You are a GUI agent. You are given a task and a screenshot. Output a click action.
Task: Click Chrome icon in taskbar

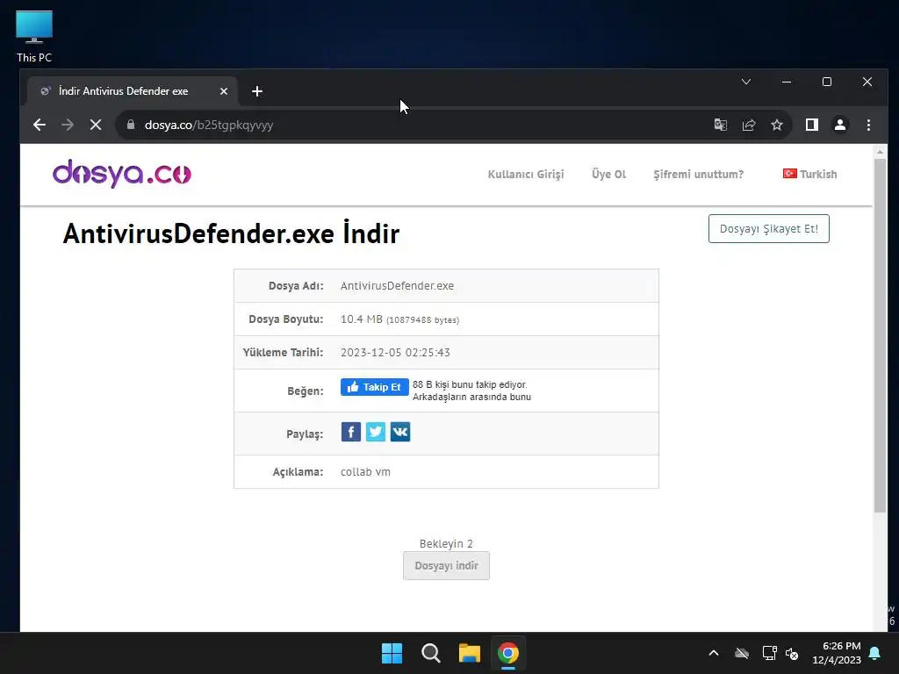point(508,653)
